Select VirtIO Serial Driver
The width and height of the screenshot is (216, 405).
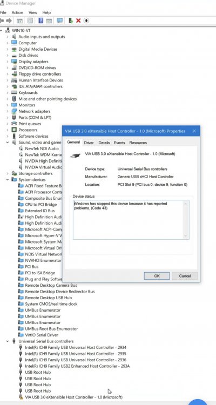[42, 335]
